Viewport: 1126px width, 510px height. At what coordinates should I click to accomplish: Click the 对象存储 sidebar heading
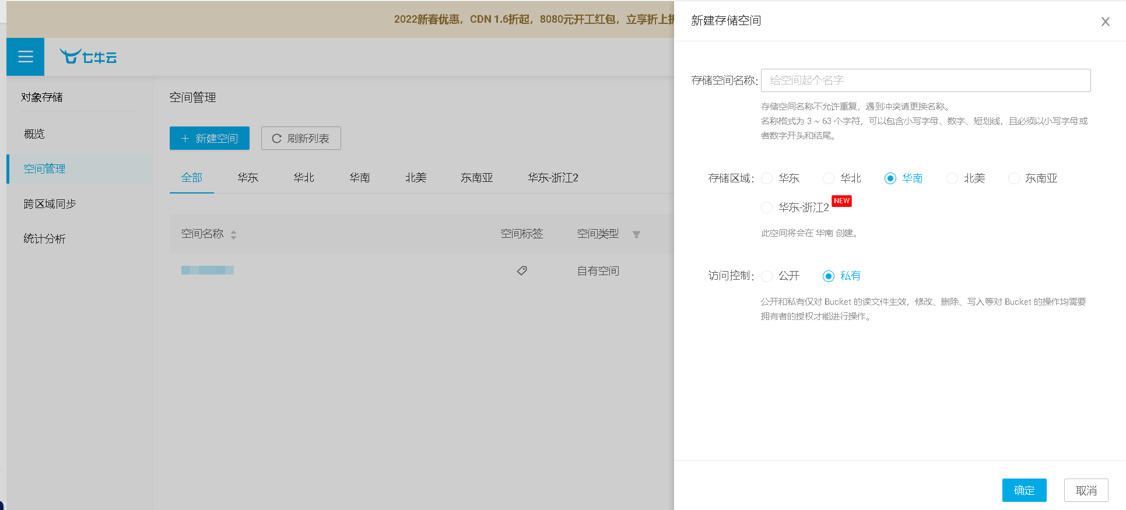(42, 97)
